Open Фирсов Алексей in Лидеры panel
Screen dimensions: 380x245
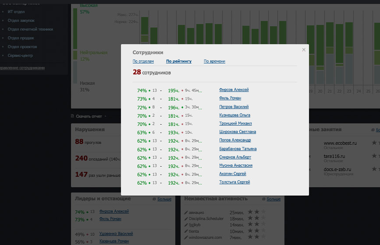click(x=114, y=211)
